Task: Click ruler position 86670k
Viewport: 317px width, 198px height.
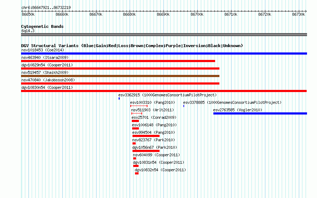Action: click(x=96, y=14)
